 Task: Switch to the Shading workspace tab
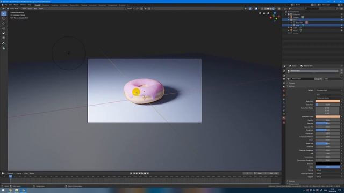pyautogui.click(x=84, y=5)
